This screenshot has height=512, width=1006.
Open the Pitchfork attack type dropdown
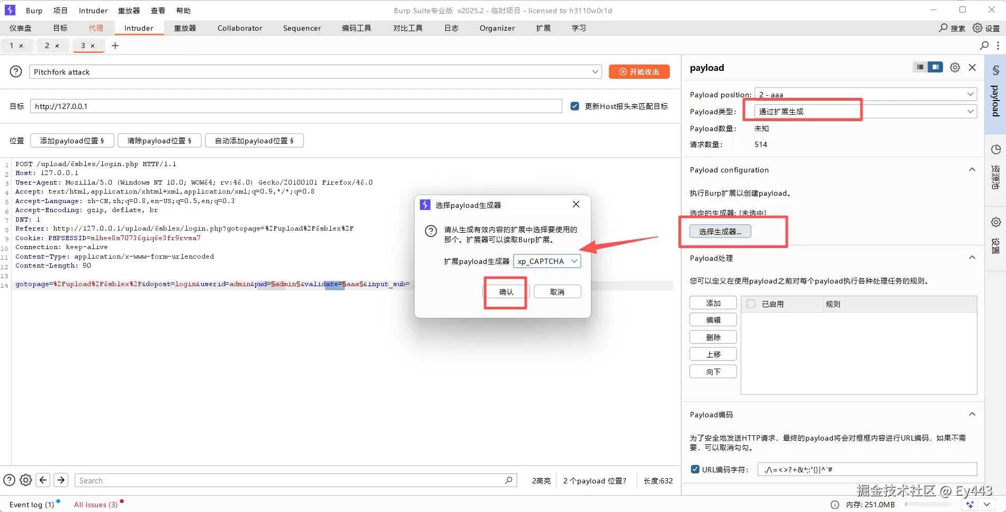click(315, 71)
